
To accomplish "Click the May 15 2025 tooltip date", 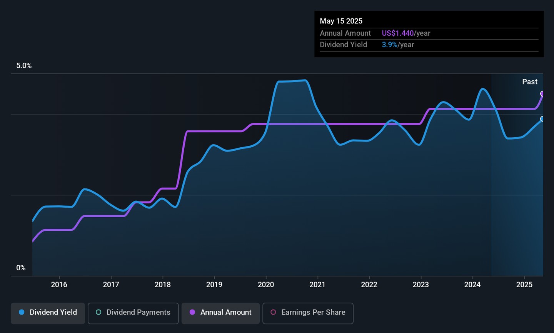I will tap(341, 21).
